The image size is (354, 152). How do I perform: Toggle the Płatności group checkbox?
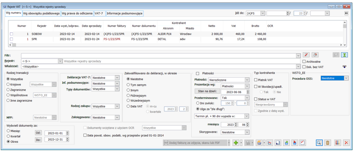point(198,73)
